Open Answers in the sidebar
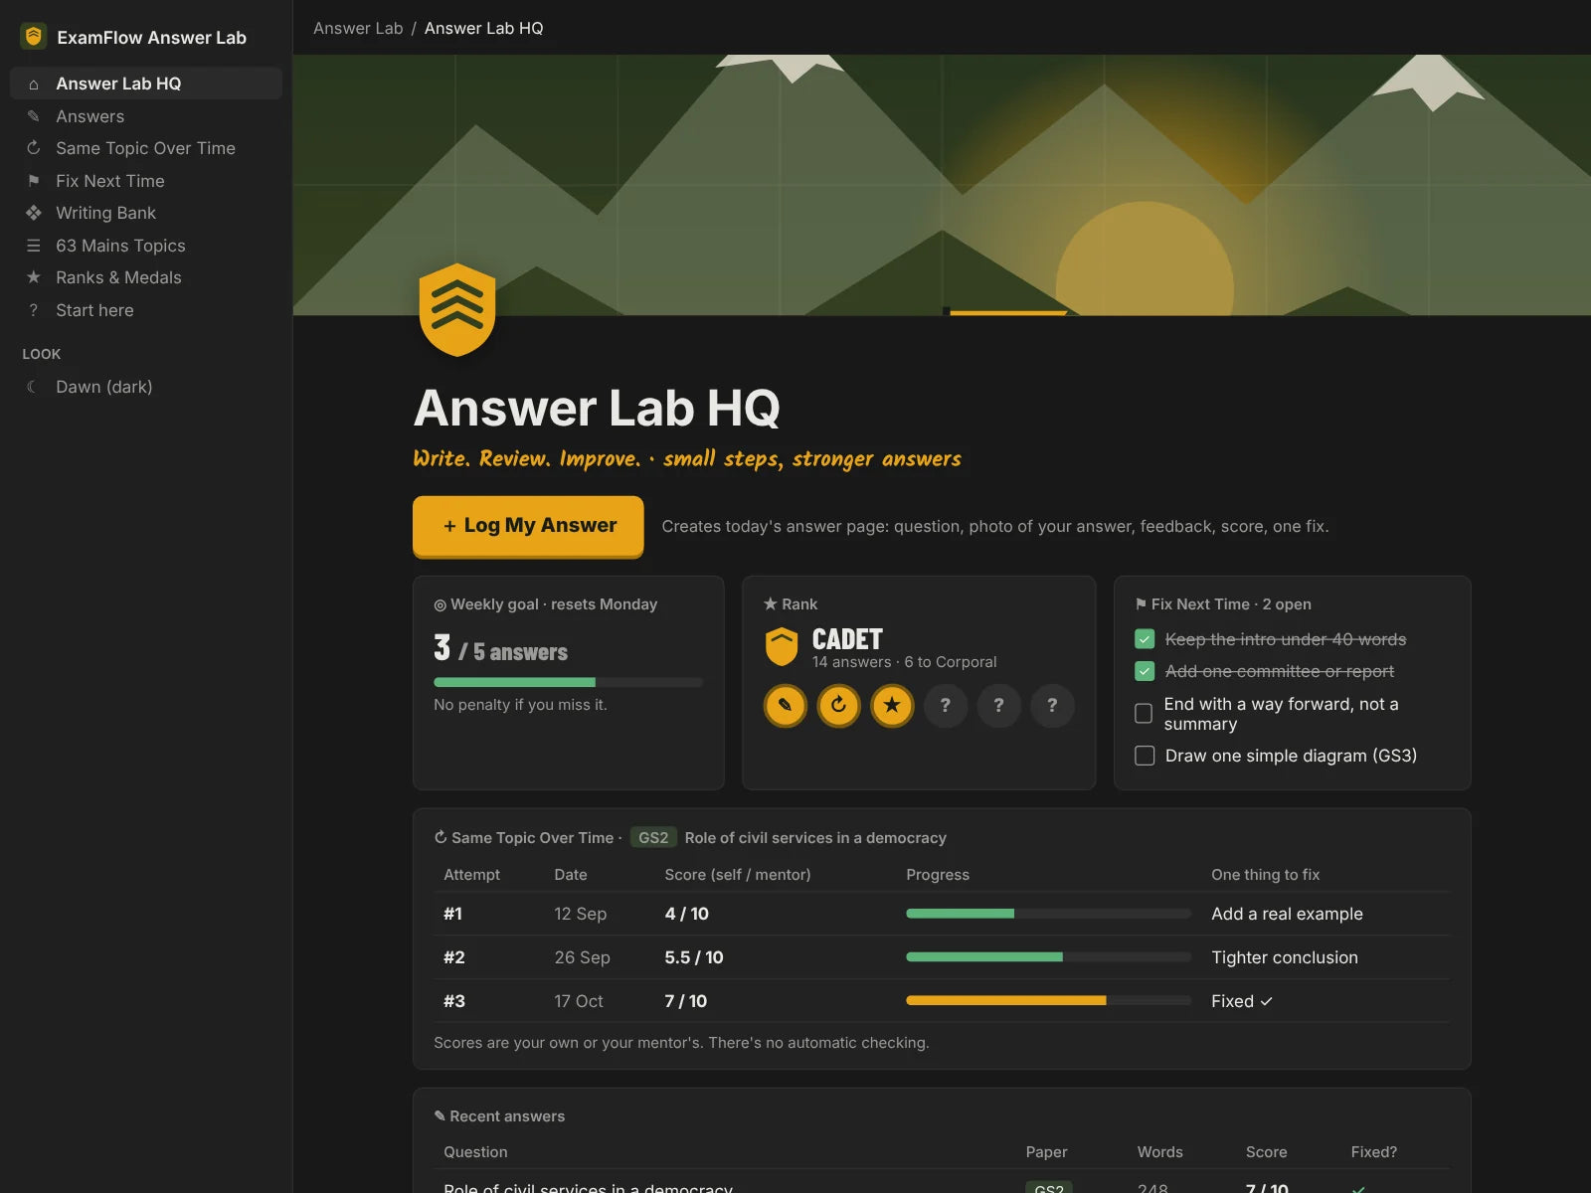Image resolution: width=1591 pixels, height=1193 pixels. (x=146, y=116)
